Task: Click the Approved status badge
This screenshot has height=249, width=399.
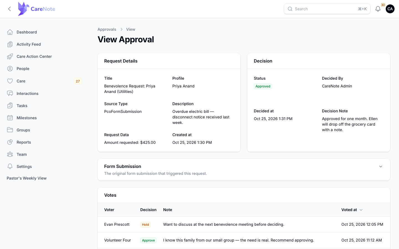Action: 263,86
